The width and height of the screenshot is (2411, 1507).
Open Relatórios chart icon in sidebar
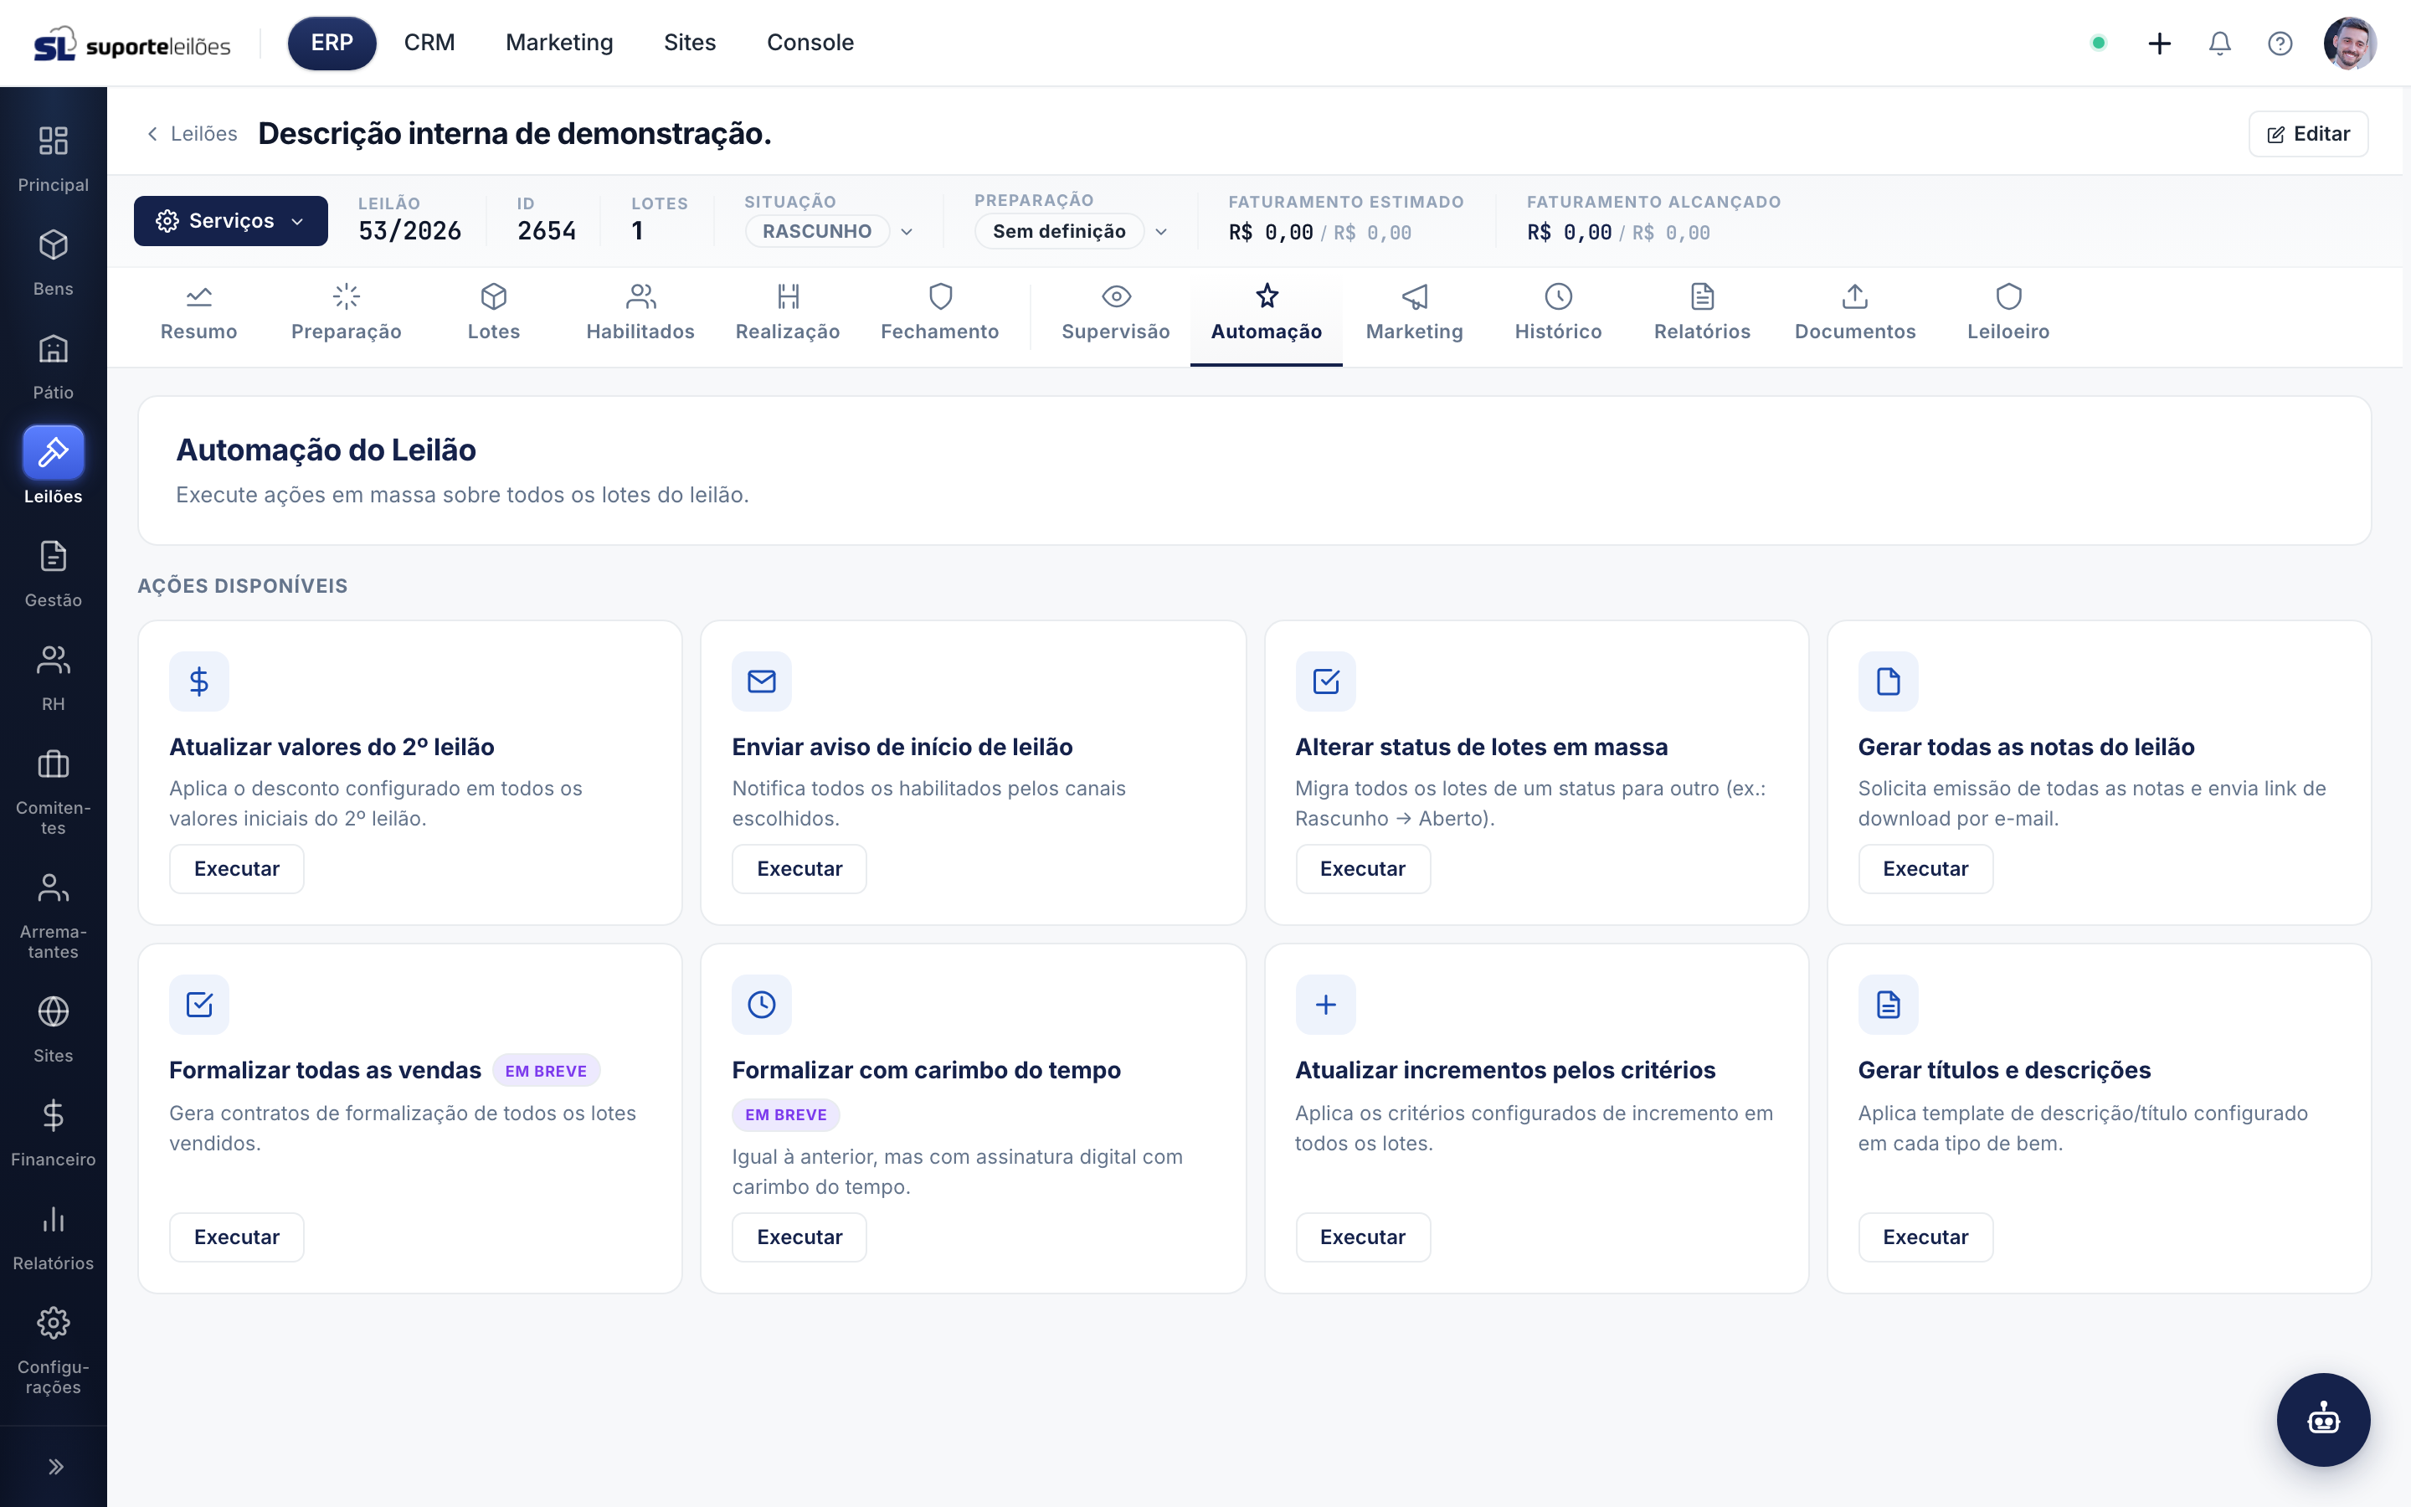53,1219
